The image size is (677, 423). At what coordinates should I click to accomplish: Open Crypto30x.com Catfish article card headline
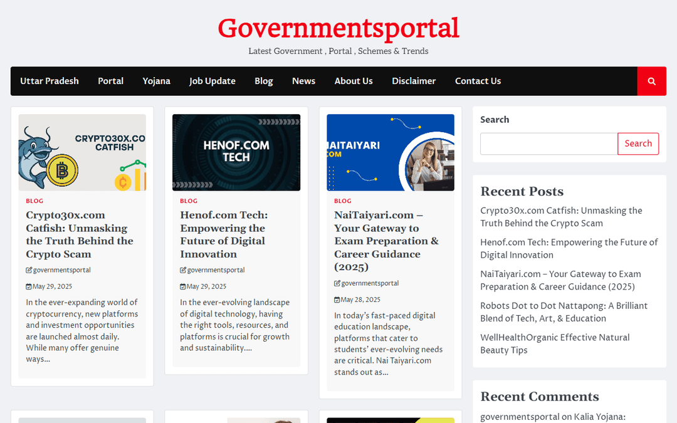coord(80,235)
